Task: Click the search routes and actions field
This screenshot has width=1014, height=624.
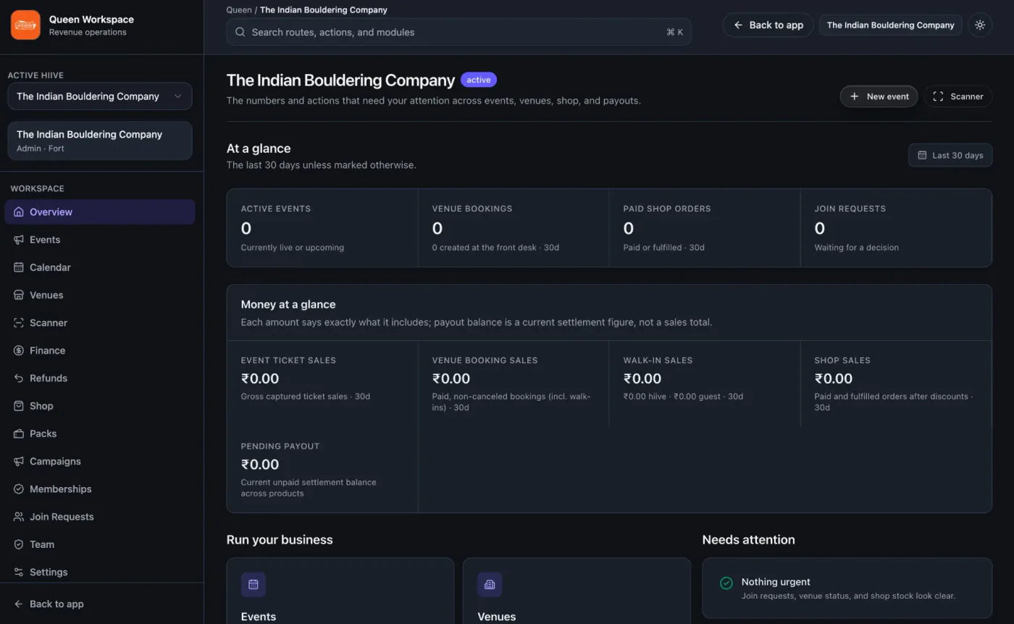Action: click(x=458, y=32)
